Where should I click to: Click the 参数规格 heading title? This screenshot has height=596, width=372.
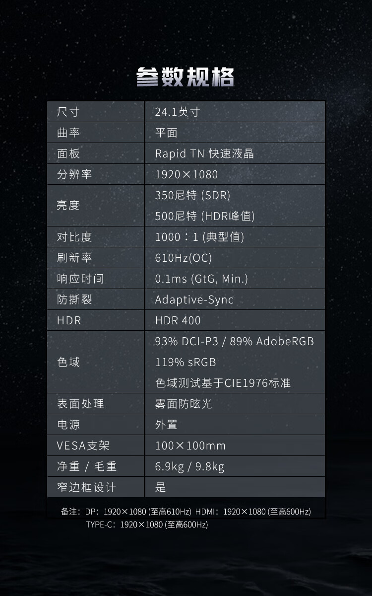tap(186, 77)
